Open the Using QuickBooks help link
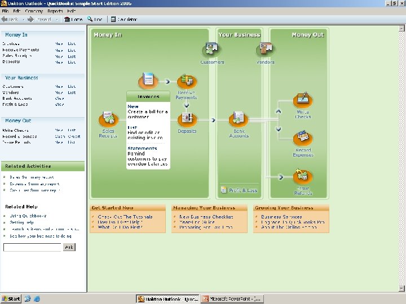The width and height of the screenshot is (406, 304). (x=28, y=216)
